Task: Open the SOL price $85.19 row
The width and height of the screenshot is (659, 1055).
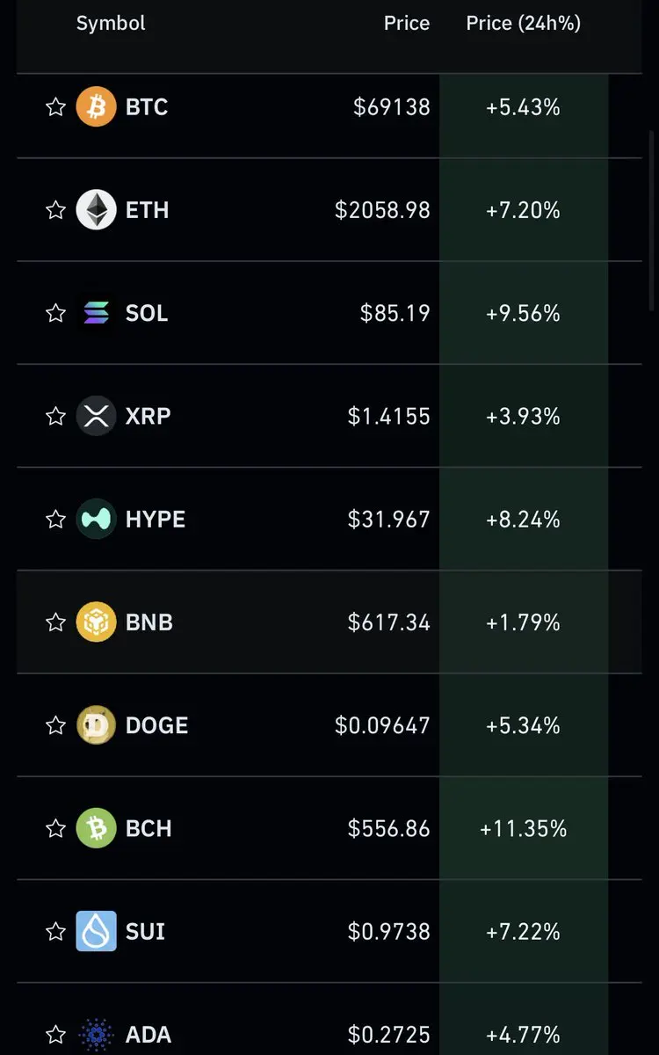Action: click(x=329, y=313)
